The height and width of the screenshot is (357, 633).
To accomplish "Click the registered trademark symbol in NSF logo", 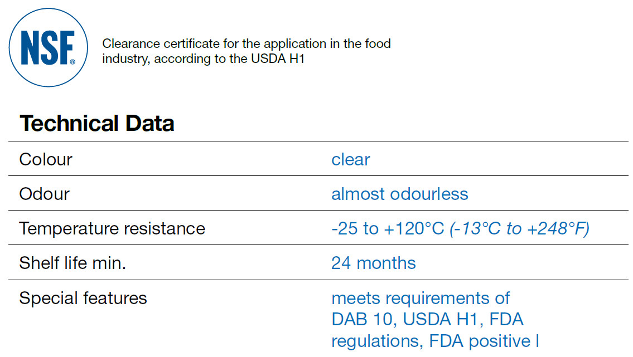I will tap(72, 62).
